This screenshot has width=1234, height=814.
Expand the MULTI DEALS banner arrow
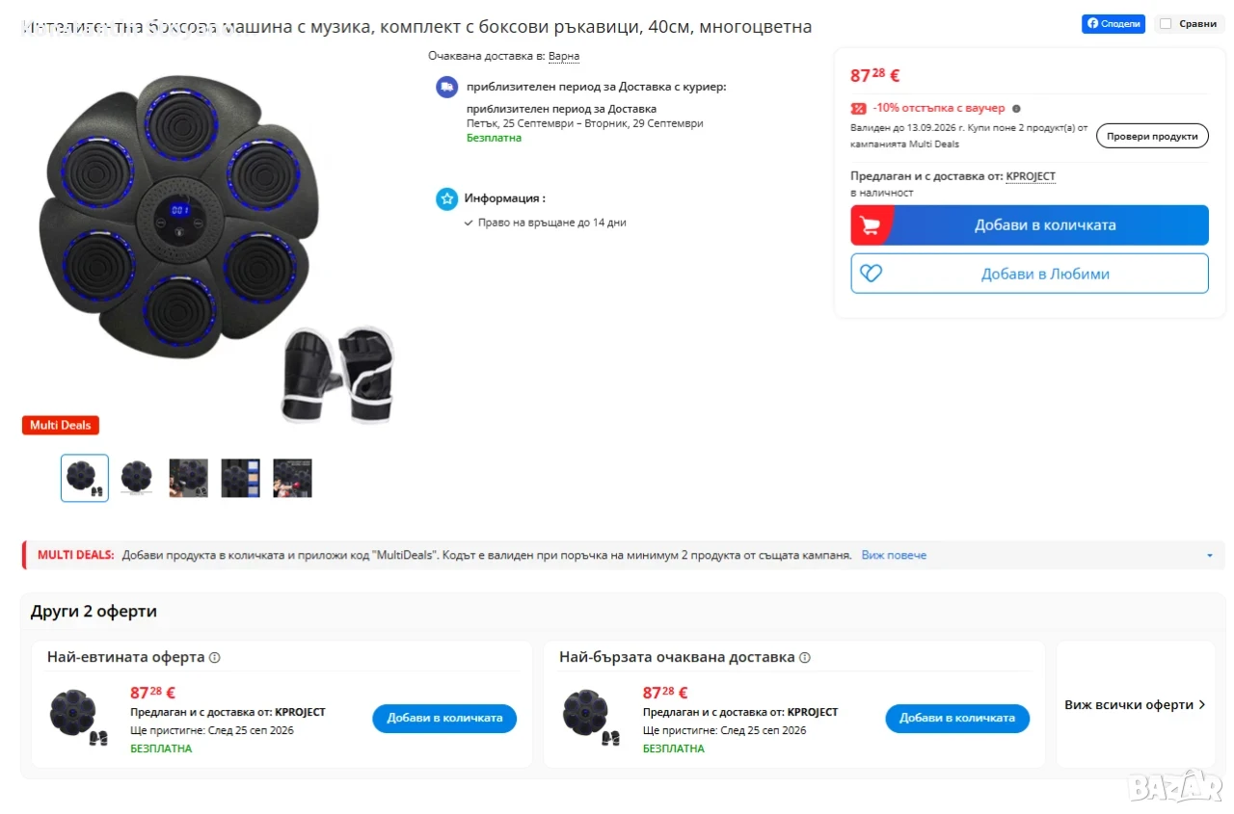click(x=1210, y=556)
